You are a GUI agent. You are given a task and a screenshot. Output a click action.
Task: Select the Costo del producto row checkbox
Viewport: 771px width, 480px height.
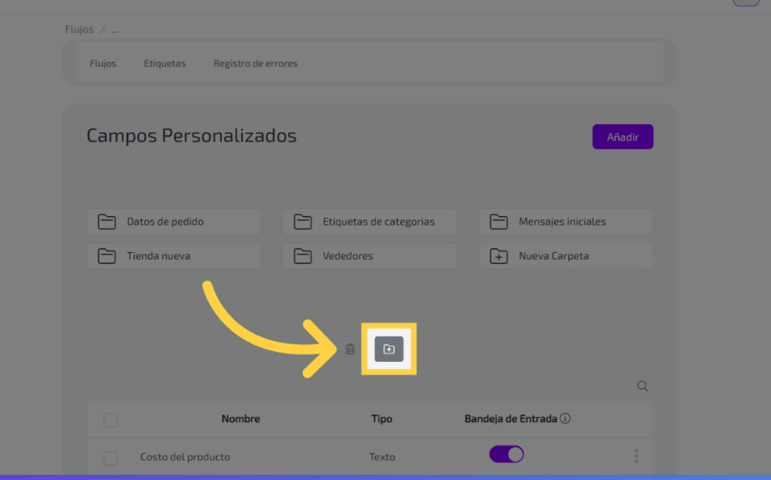click(x=111, y=457)
